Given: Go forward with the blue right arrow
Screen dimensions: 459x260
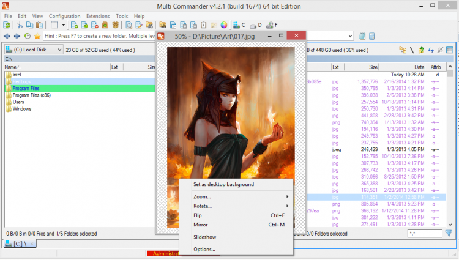Looking at the screenshot, I should click(17, 36).
